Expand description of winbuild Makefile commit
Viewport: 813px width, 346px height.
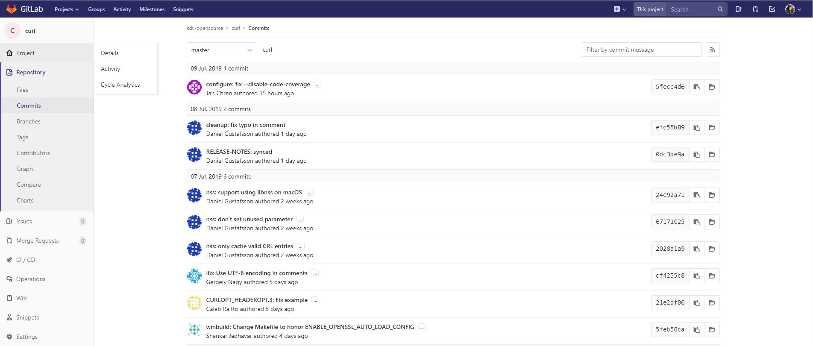tap(422, 327)
